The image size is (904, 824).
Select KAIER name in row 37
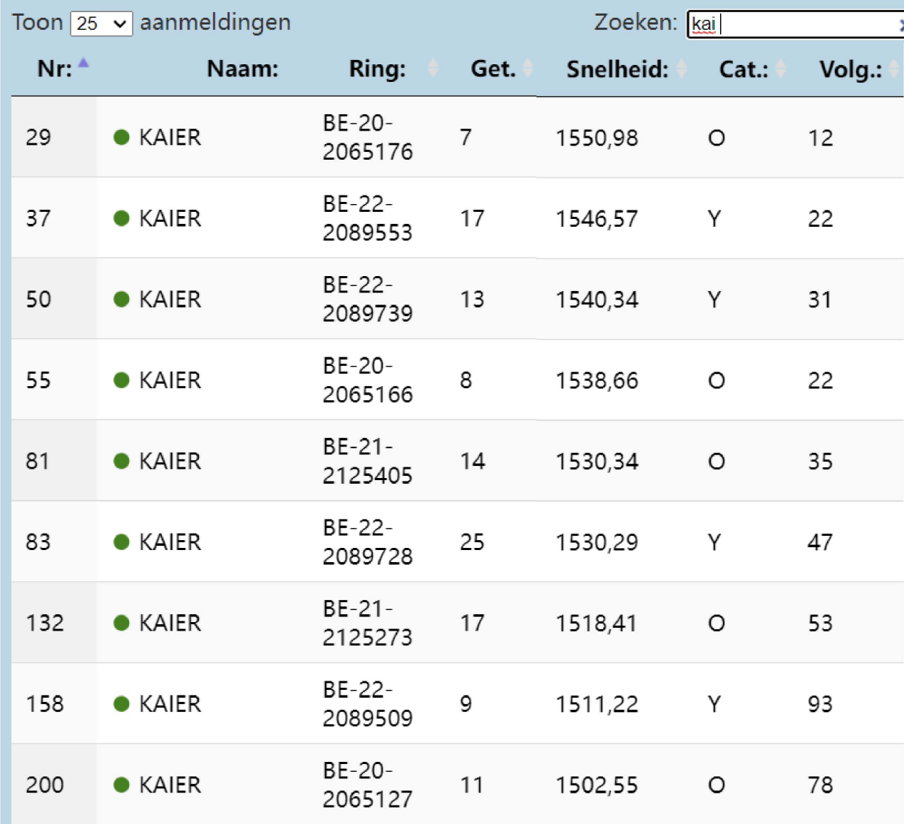pyautogui.click(x=170, y=218)
